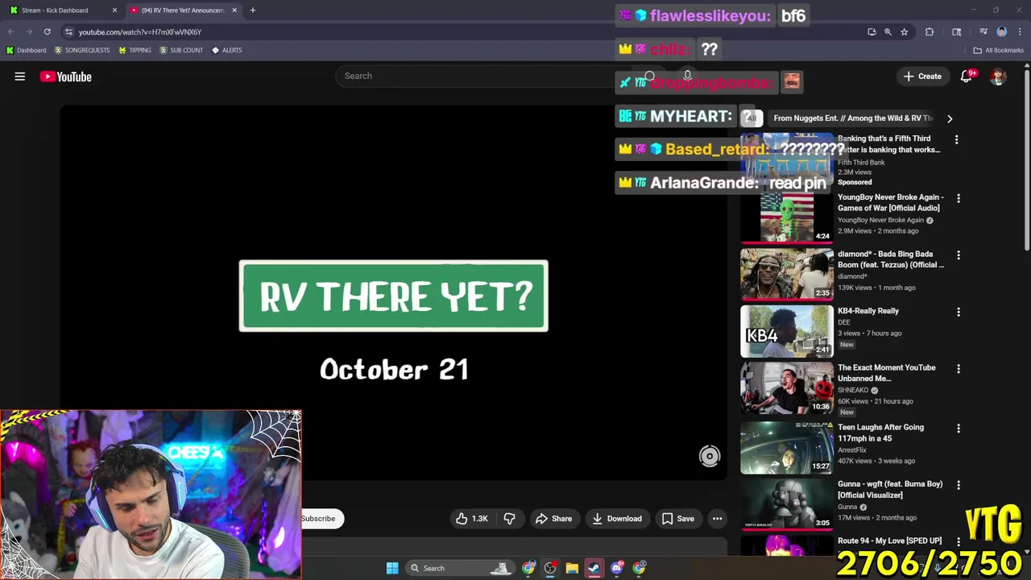Screen dimensions: 1031x580
Task: Download the video
Action: click(617, 519)
